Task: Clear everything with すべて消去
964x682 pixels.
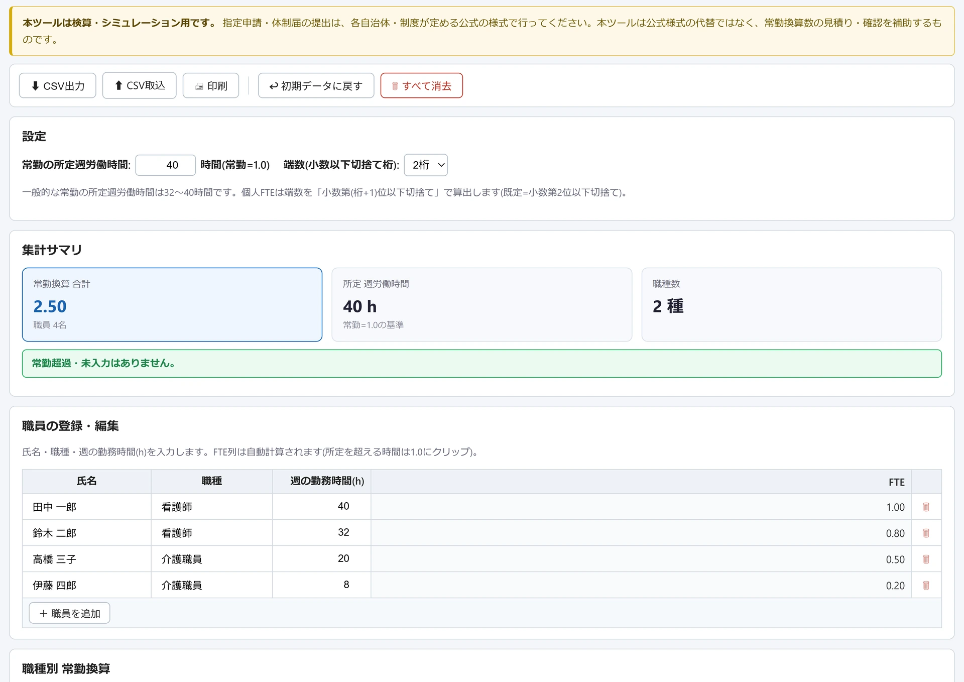Action: tap(421, 85)
